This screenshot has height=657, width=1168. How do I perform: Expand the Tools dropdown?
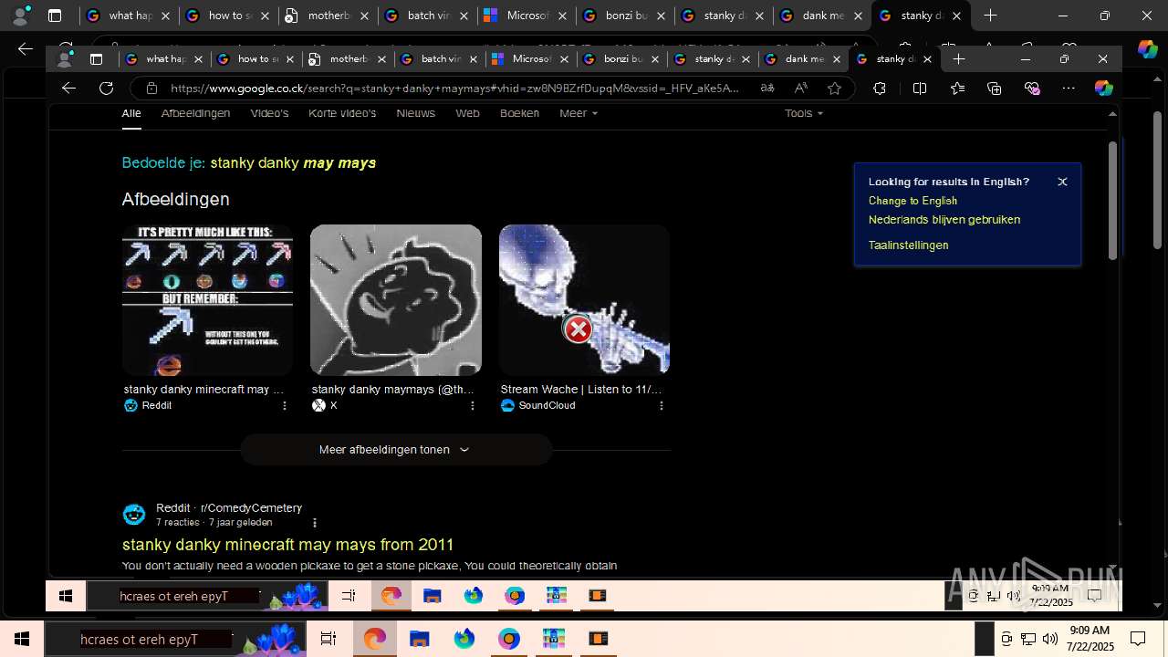tap(803, 113)
